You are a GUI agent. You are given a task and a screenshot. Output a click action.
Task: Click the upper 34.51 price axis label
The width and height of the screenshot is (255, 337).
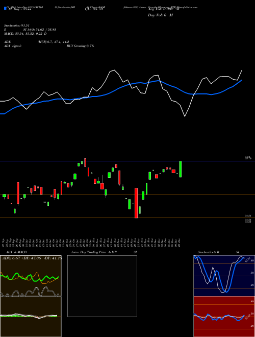coord(248,215)
